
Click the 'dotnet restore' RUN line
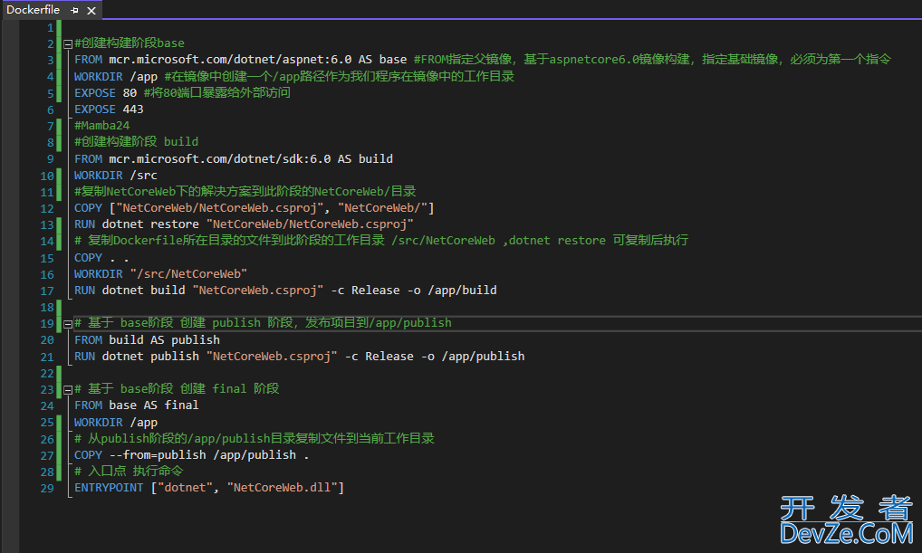point(244,224)
